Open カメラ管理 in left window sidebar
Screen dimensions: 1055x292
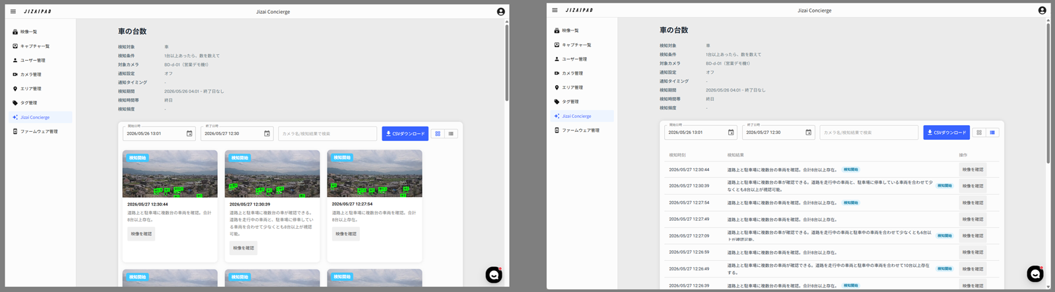pyautogui.click(x=40, y=74)
